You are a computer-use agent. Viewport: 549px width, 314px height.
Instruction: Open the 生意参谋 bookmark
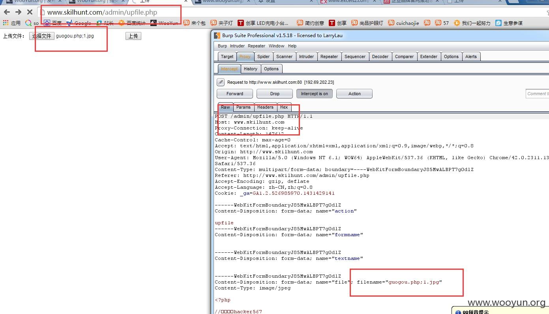pyautogui.click(x=509, y=23)
